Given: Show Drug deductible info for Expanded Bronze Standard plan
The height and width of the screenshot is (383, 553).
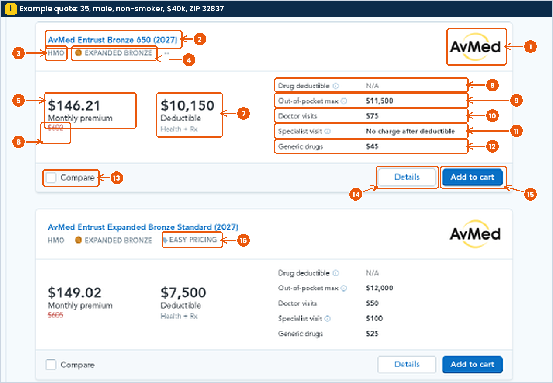Looking at the screenshot, I should [x=336, y=273].
